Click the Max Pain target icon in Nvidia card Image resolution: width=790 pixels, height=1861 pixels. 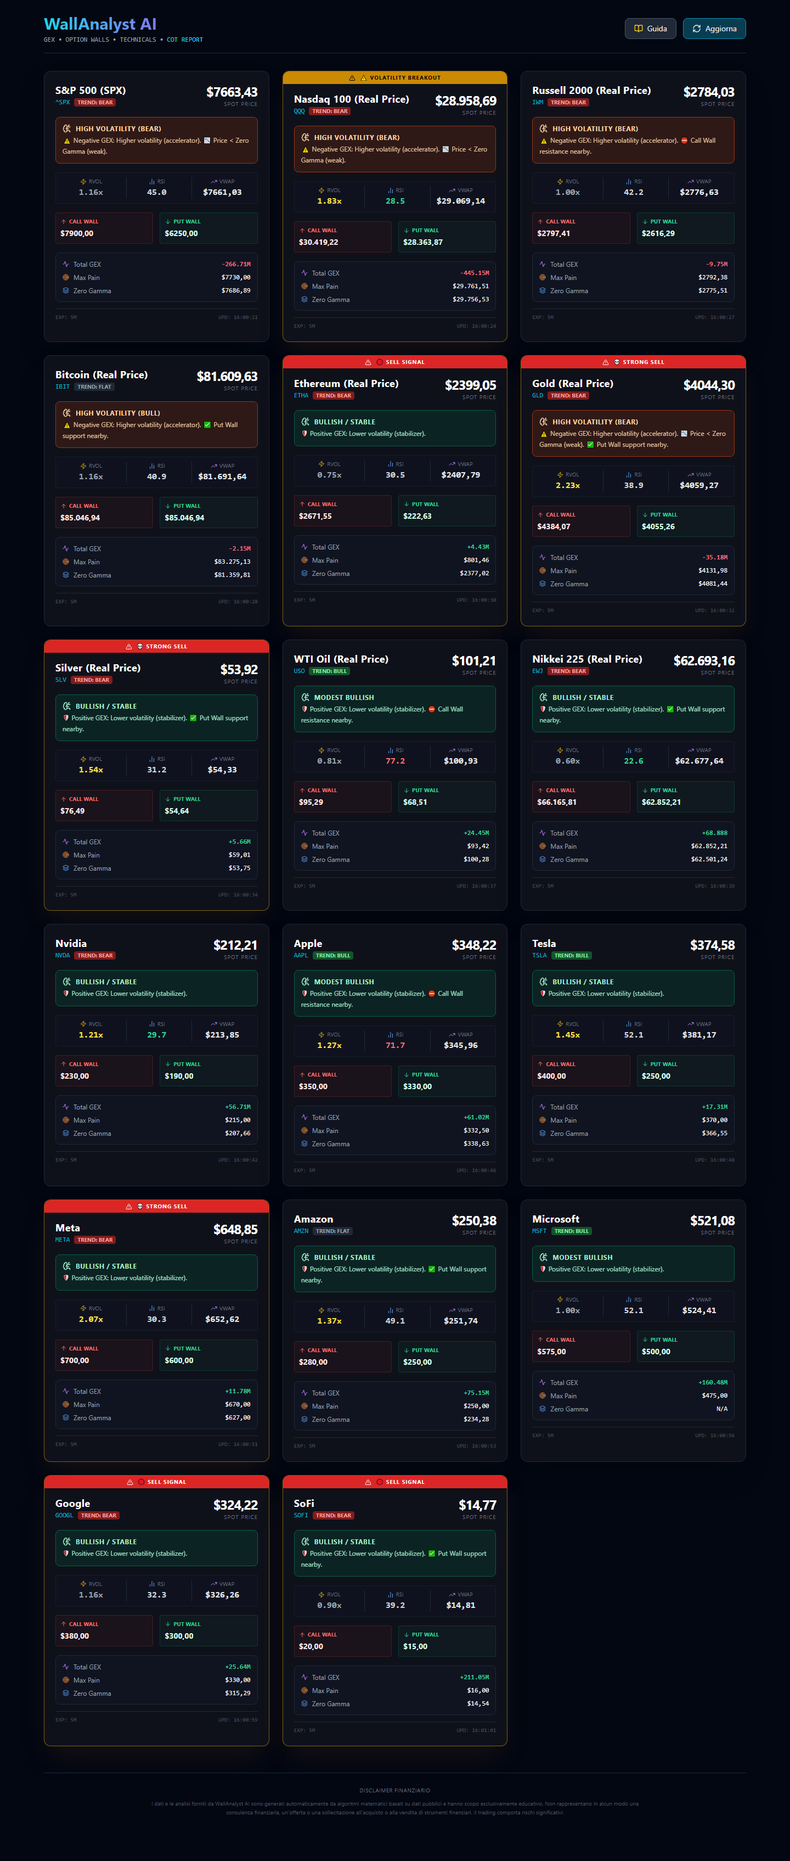click(x=66, y=1120)
